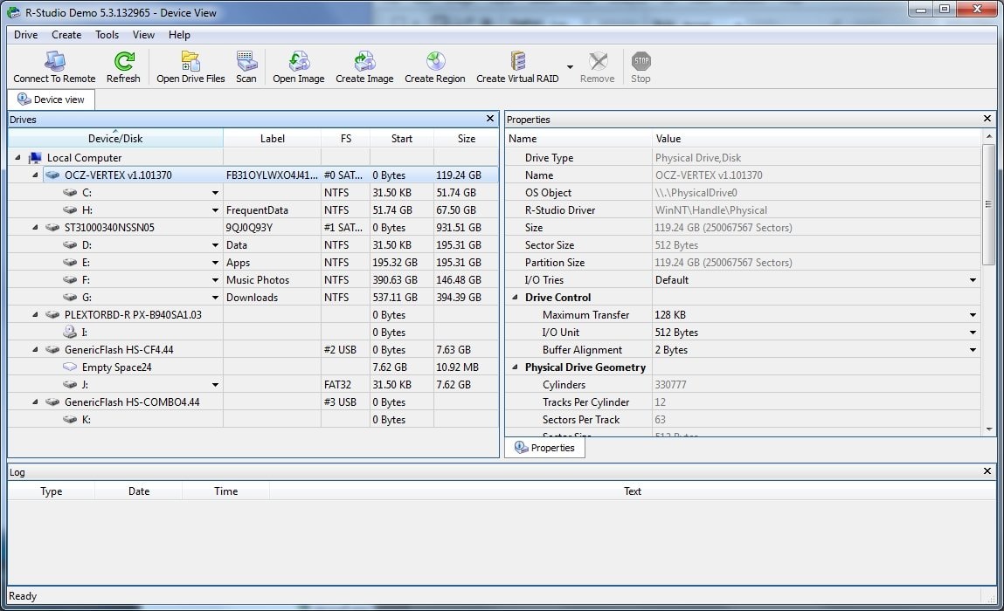Click the Connect To Remote toolbar icon

click(x=55, y=61)
